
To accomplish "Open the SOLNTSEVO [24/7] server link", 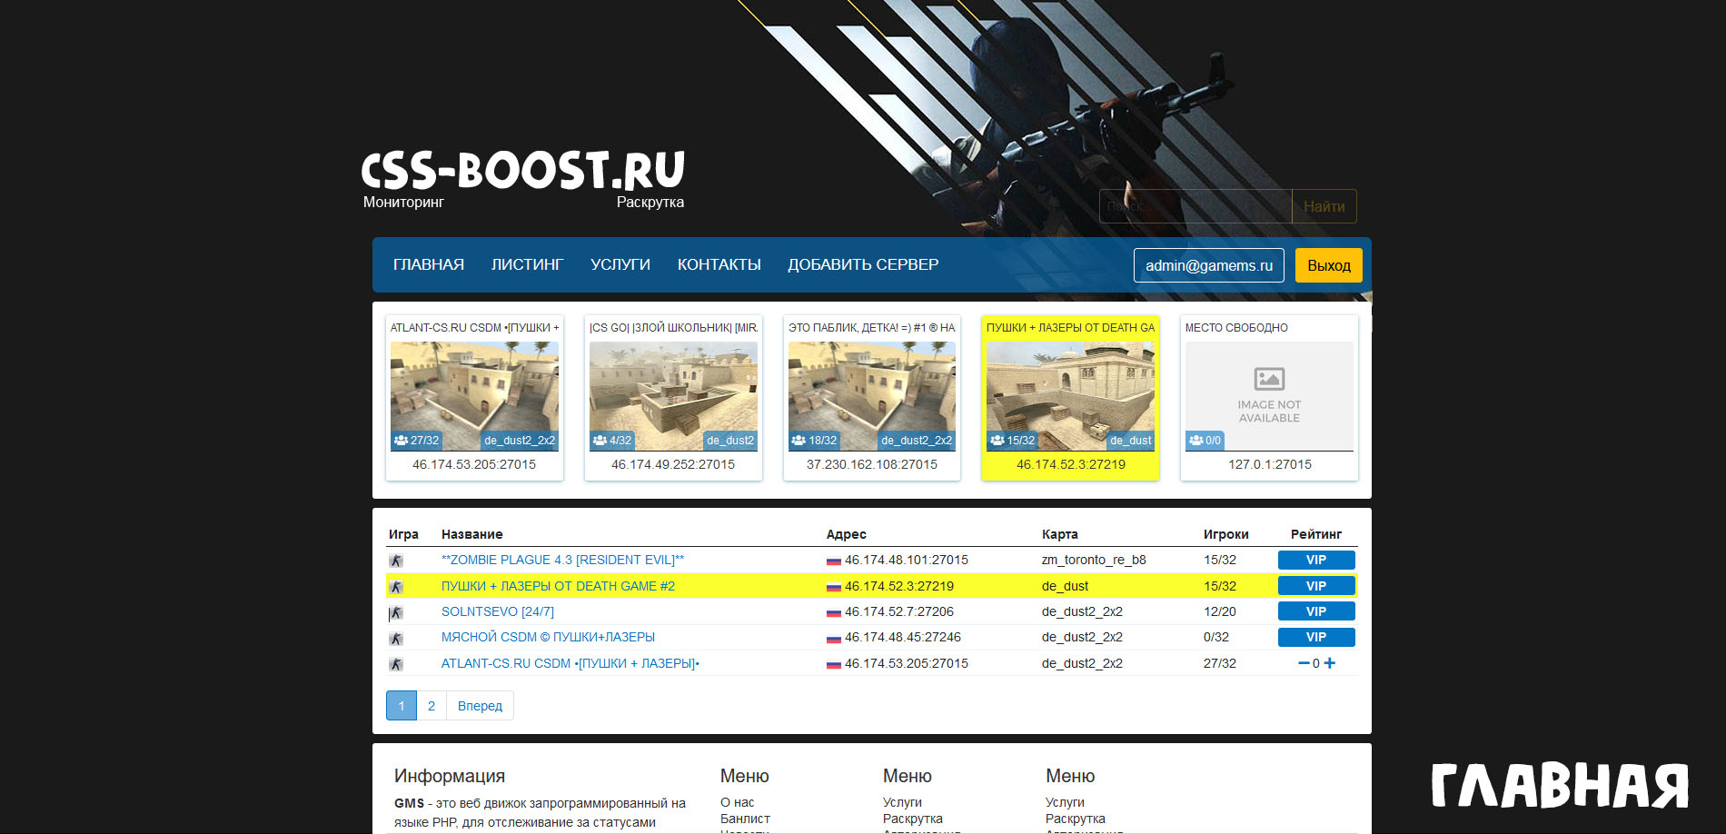I will [x=497, y=611].
